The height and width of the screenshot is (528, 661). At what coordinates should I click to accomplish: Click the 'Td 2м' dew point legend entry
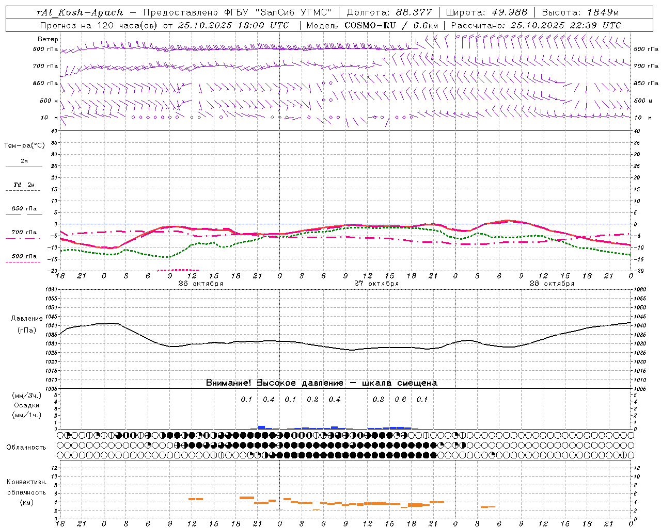click(x=24, y=185)
